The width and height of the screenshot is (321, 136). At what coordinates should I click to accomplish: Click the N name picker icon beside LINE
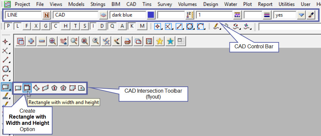click(x=47, y=15)
